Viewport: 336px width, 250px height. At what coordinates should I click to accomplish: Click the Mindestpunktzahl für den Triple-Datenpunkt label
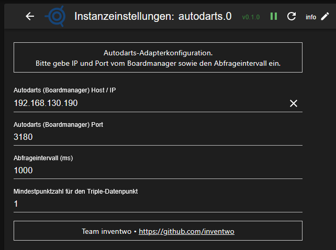75,192
